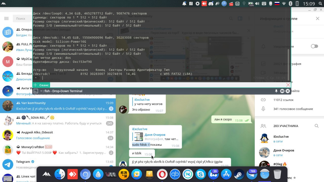Open the MoneyCraftBot chat
Screen dimensions: 324x182
coord(58,150)
